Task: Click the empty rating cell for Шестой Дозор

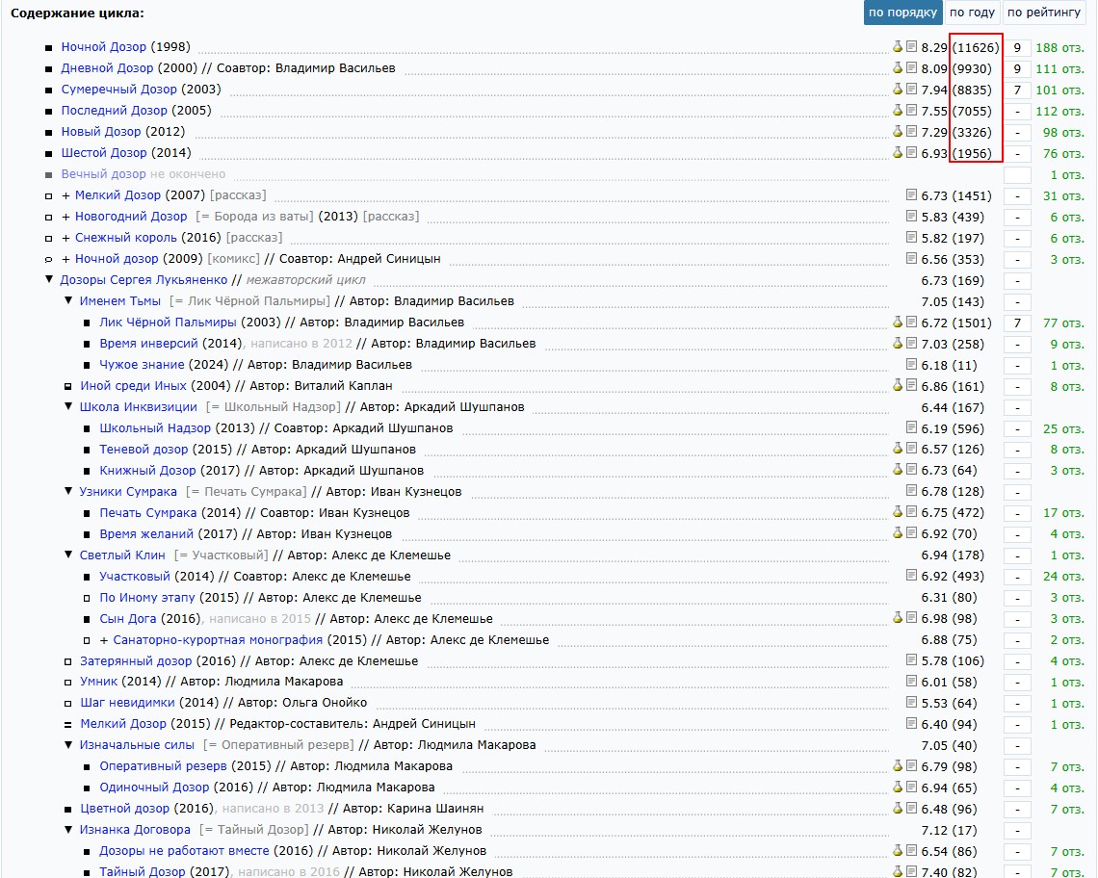Action: (x=1017, y=153)
